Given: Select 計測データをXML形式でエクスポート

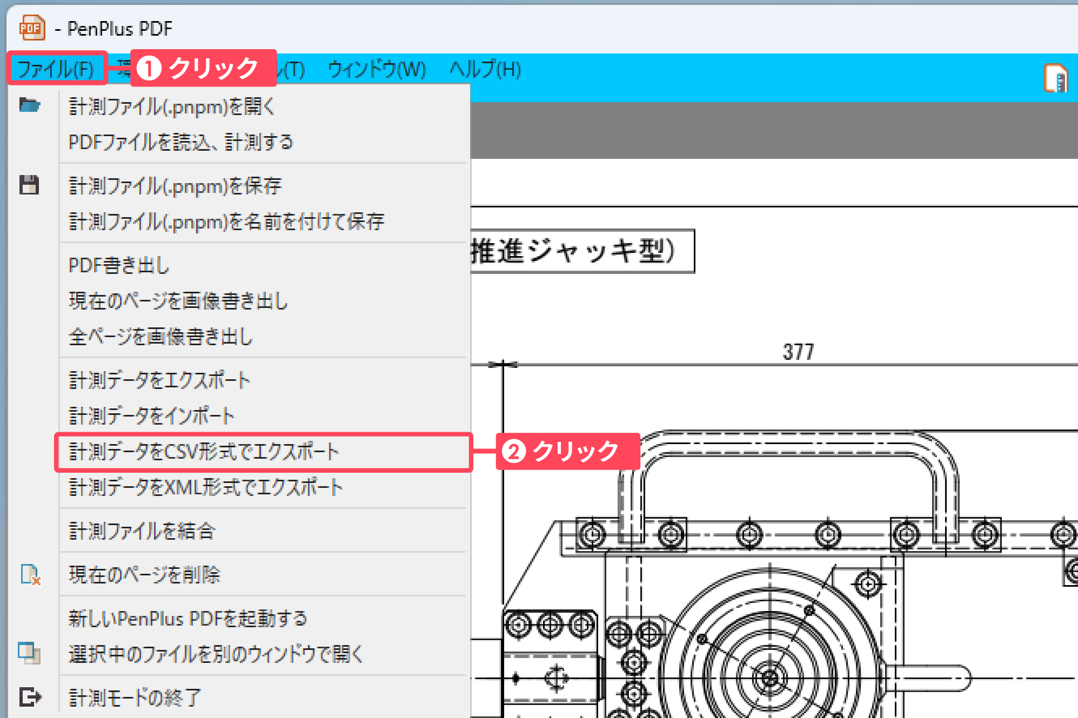Looking at the screenshot, I should [x=205, y=487].
